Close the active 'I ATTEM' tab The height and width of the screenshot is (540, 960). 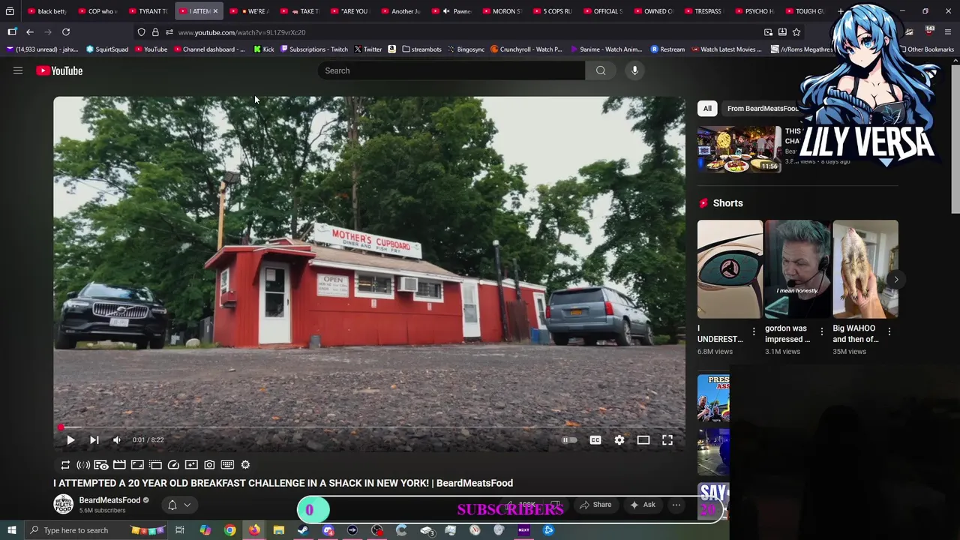click(215, 11)
